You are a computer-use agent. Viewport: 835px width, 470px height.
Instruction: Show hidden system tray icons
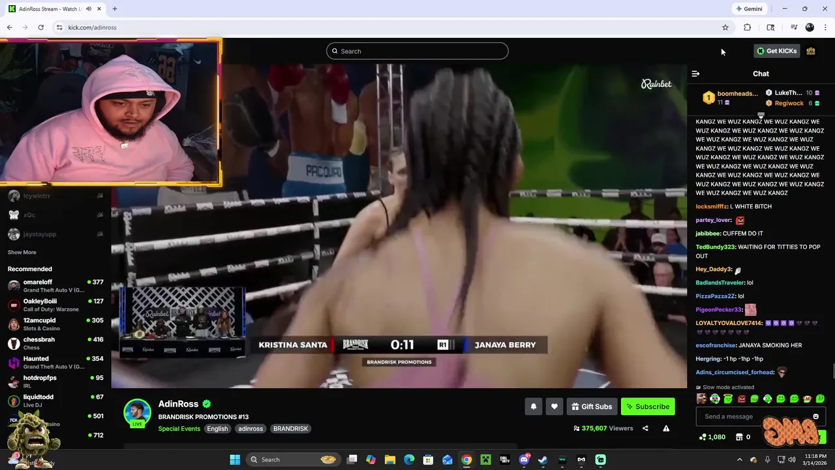pyautogui.click(x=739, y=460)
